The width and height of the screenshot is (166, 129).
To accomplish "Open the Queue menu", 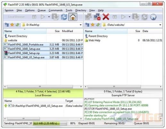I will pos(42,10).
